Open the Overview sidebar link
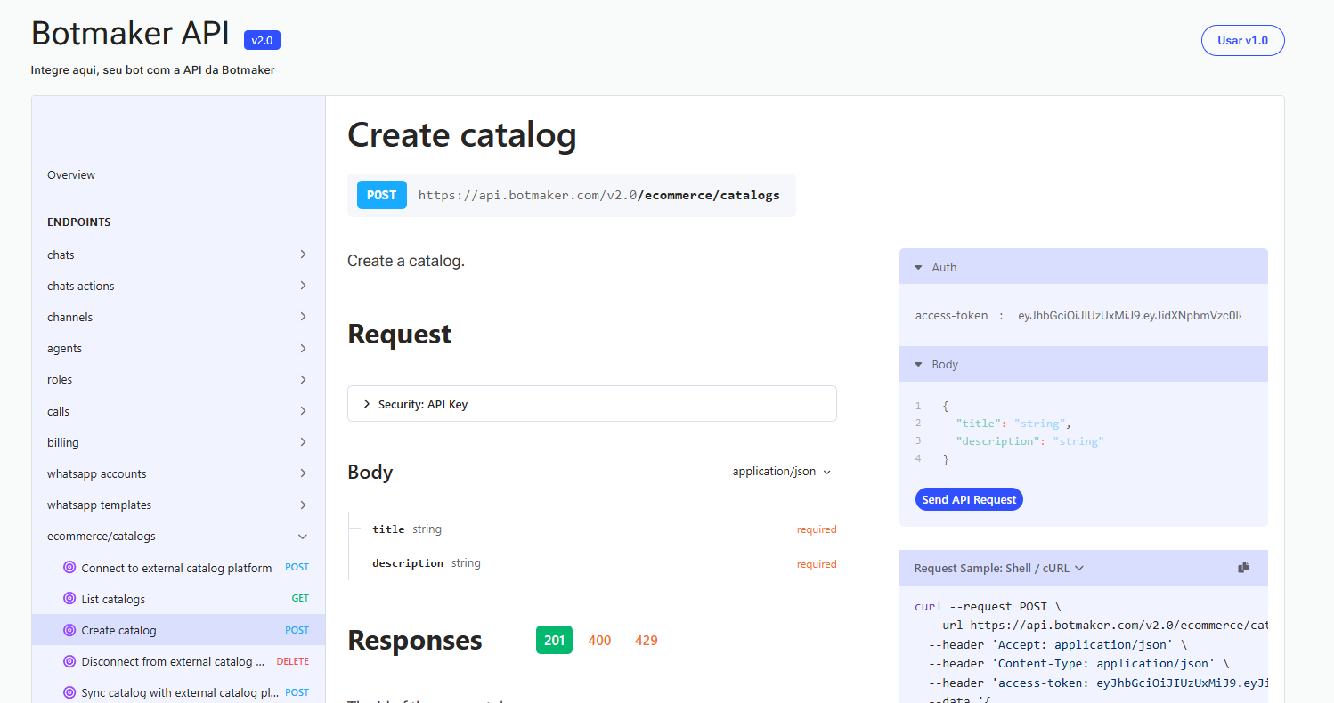 71,175
